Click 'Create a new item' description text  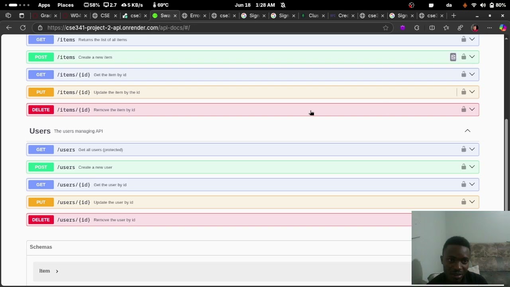[95, 57]
